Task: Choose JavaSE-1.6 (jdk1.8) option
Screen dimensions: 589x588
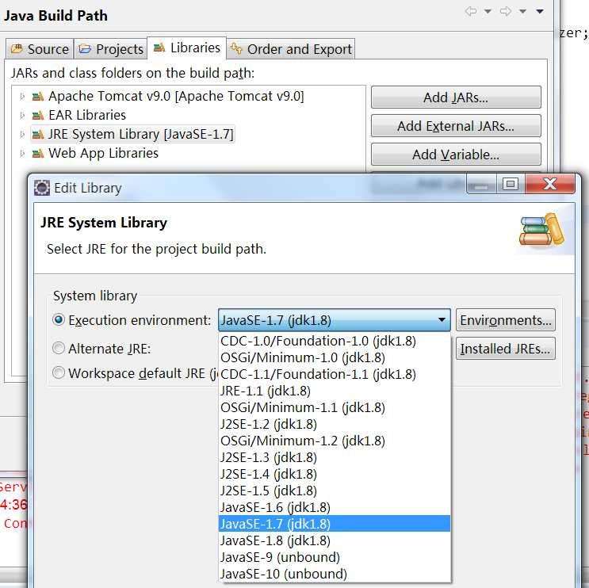Action: click(x=335, y=507)
